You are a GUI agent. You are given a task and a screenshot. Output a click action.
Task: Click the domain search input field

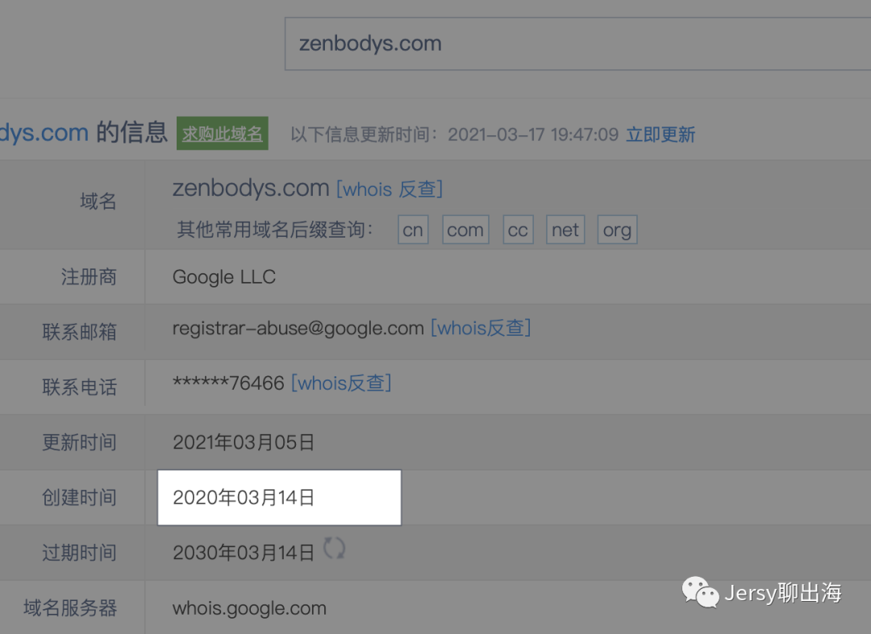click(577, 44)
